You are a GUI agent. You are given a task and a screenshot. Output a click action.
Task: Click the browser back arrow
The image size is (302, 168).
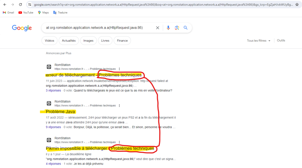pos(5,5)
